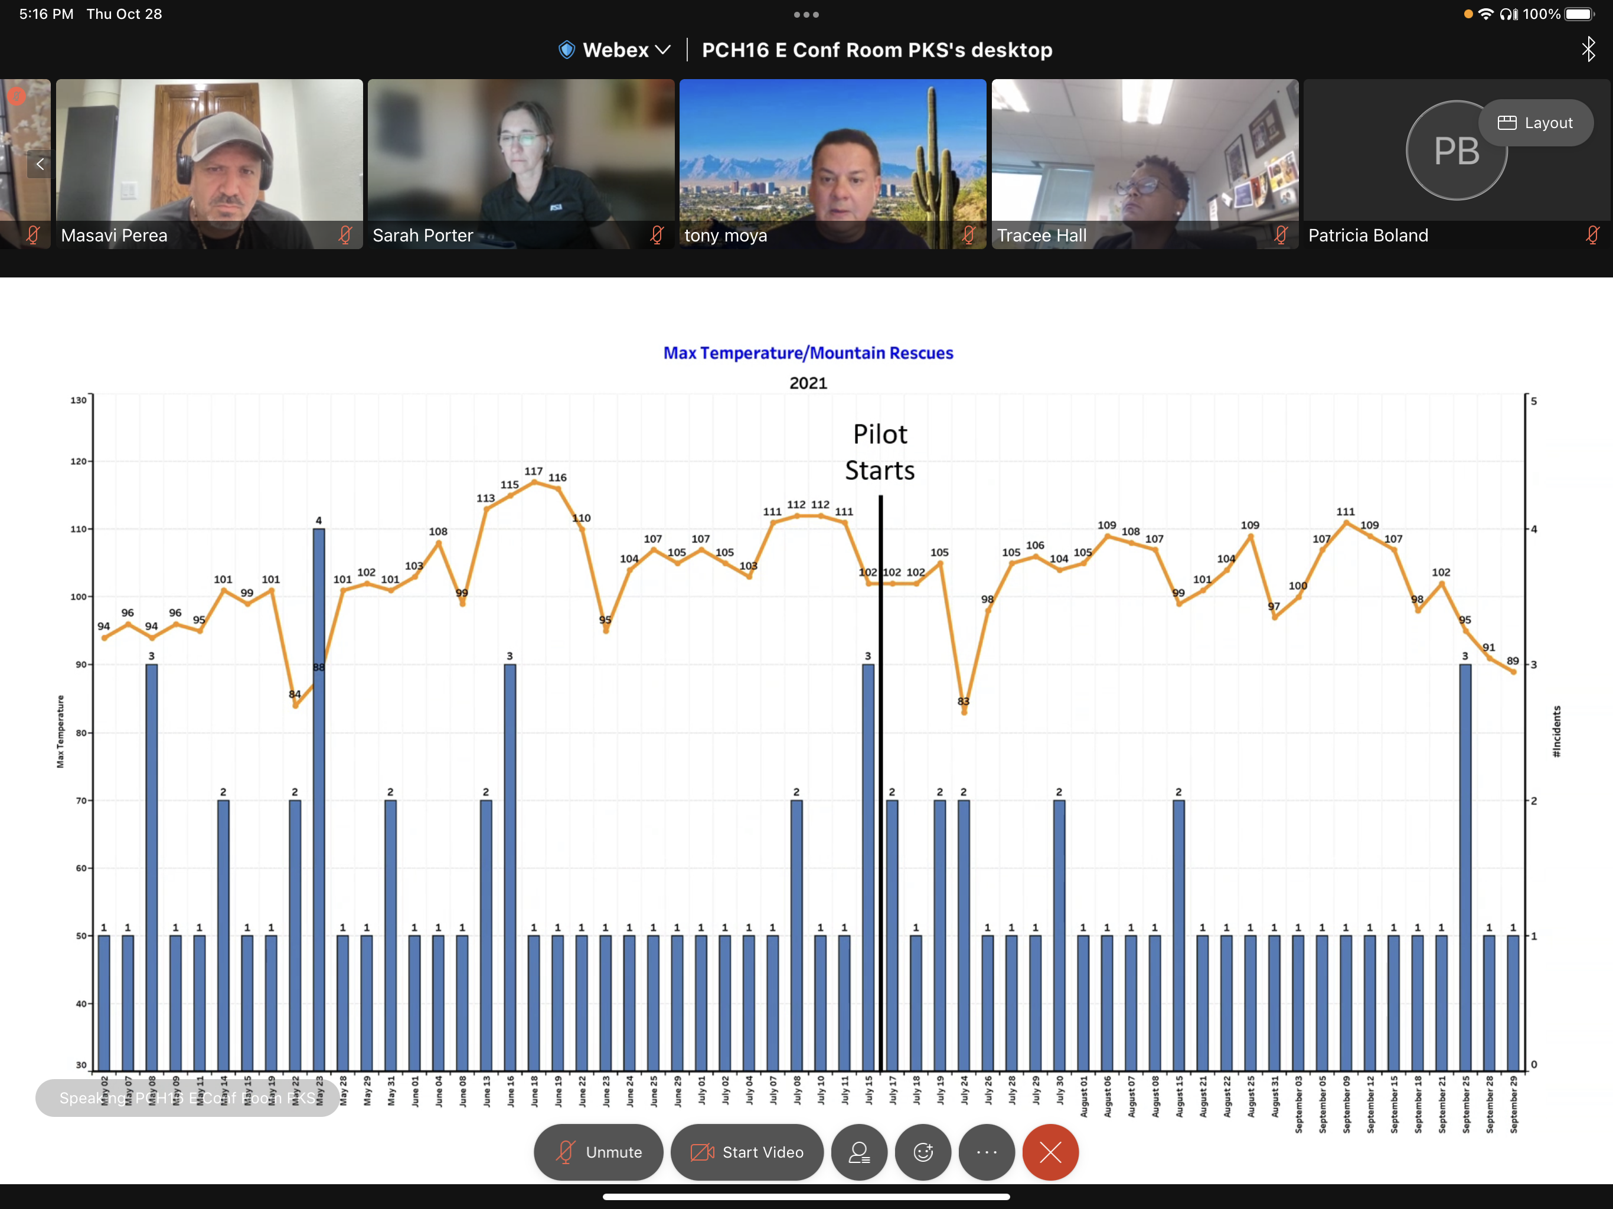Viewport: 1613px width, 1209px height.
Task: Click muted mic icon on Tracee Hall
Action: pyautogui.click(x=1281, y=235)
